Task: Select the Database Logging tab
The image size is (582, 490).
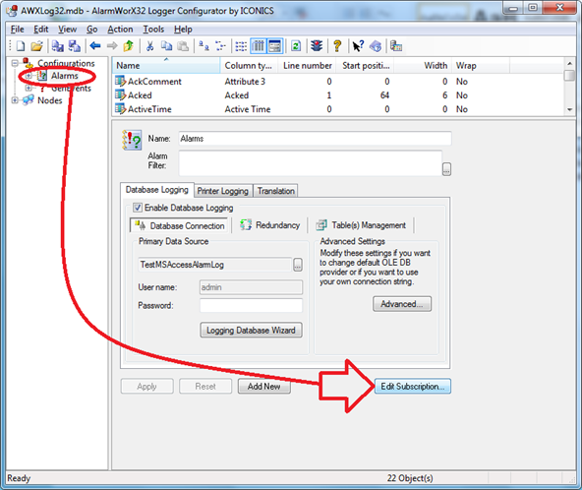Action: 157,190
